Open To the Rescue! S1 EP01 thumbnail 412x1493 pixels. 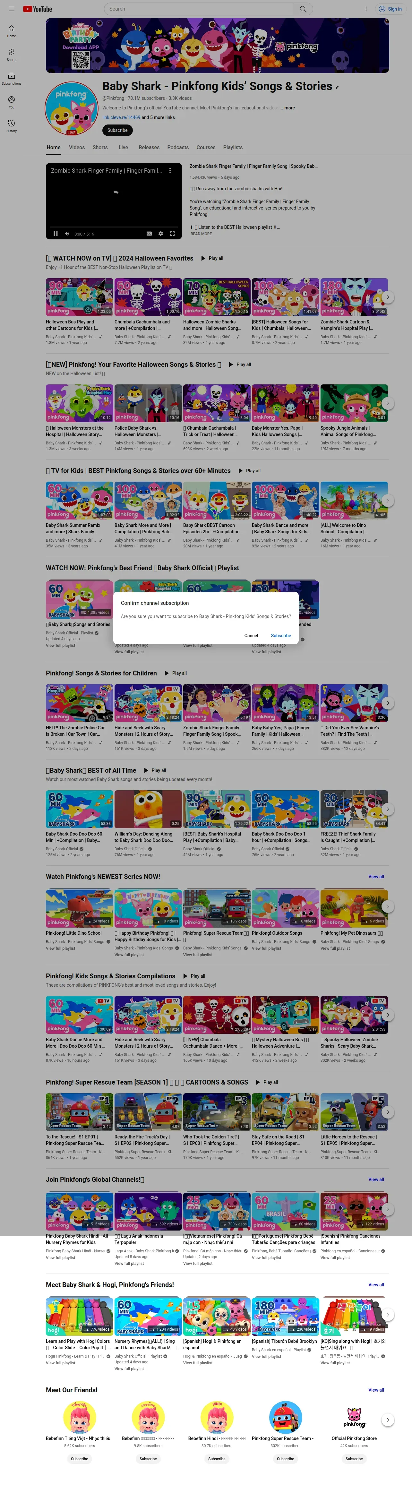pos(79,1111)
